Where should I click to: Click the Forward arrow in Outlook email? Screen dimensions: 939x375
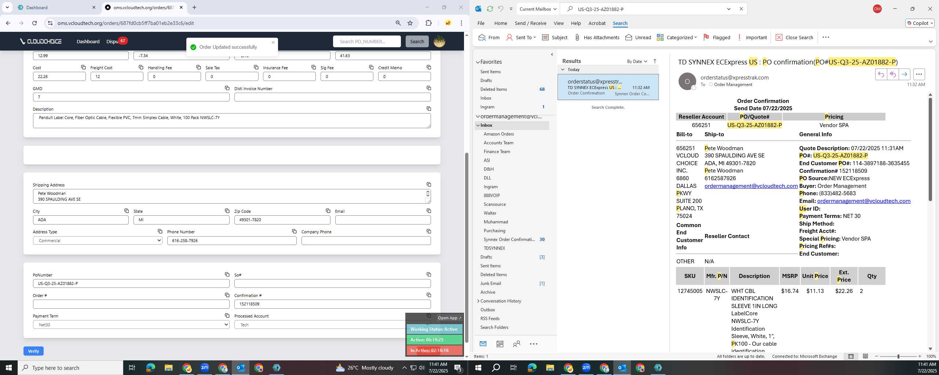coord(904,74)
